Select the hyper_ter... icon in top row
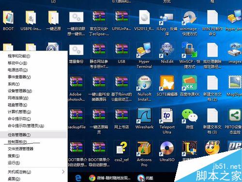Viewport: 242px width, 182px height. (235, 17)
